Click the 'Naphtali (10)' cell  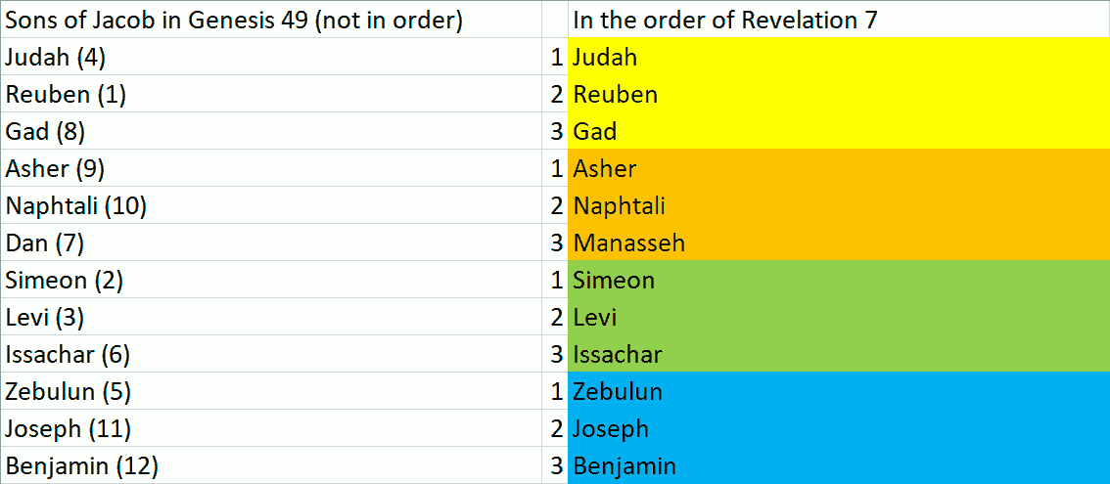(x=76, y=206)
